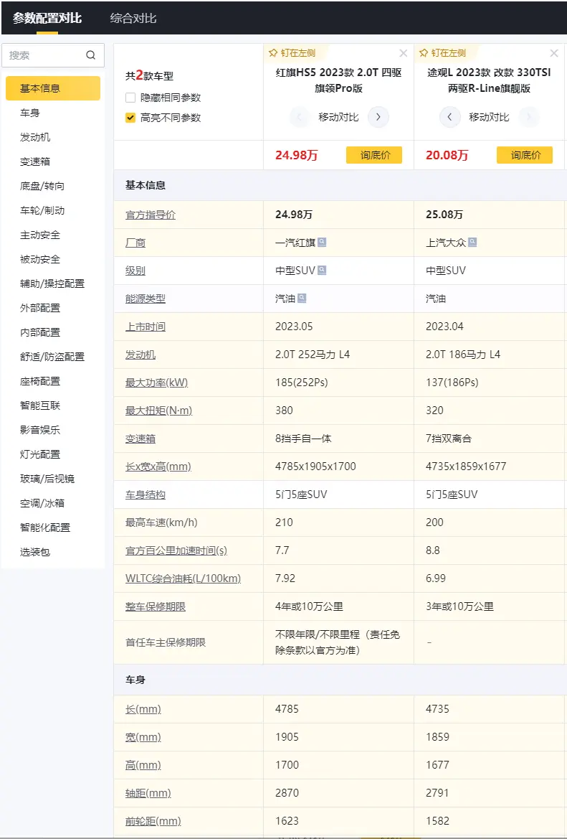Image resolution: width=567 pixels, height=839 pixels.
Task: Go to 底盘/转向 in the sidebar
Action: point(42,186)
